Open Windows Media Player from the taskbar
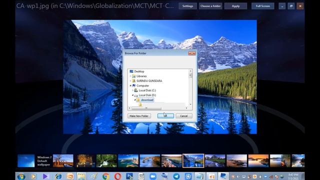 click(x=33, y=176)
